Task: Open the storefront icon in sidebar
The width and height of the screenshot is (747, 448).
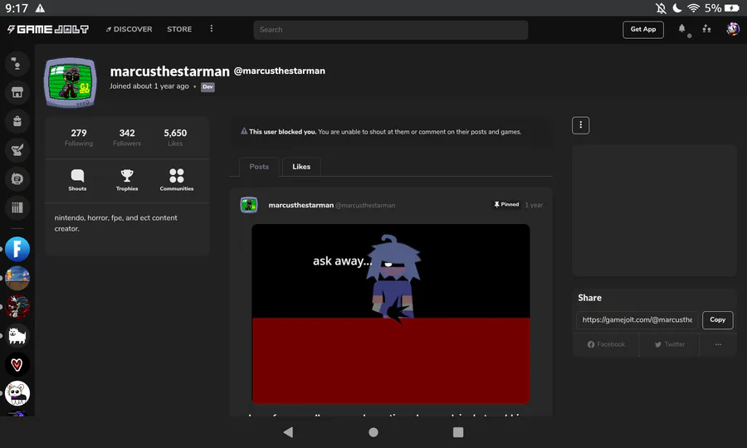Action: (17, 92)
